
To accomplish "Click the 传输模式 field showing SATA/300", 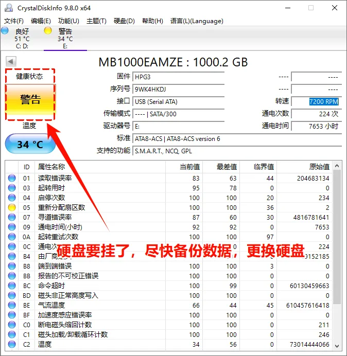I will [x=179, y=114].
